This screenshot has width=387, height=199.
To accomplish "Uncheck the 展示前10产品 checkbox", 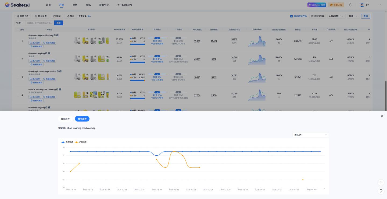I will (291, 16).
